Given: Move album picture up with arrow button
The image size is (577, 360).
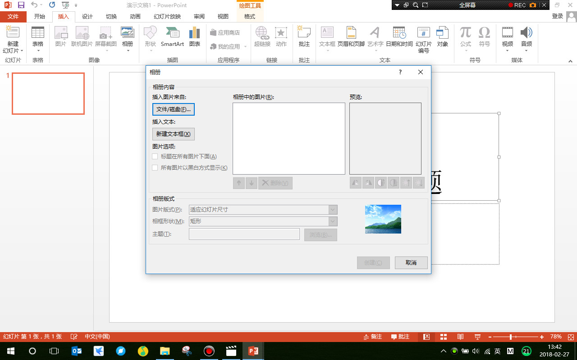Looking at the screenshot, I should click(238, 183).
